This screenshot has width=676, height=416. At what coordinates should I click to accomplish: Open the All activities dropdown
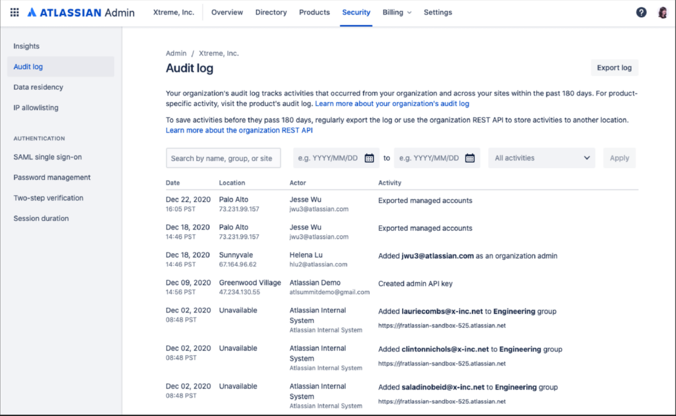(541, 158)
